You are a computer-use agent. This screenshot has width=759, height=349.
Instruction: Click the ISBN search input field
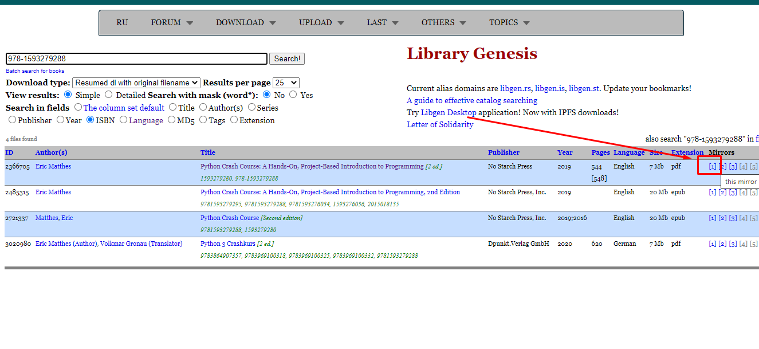point(136,58)
